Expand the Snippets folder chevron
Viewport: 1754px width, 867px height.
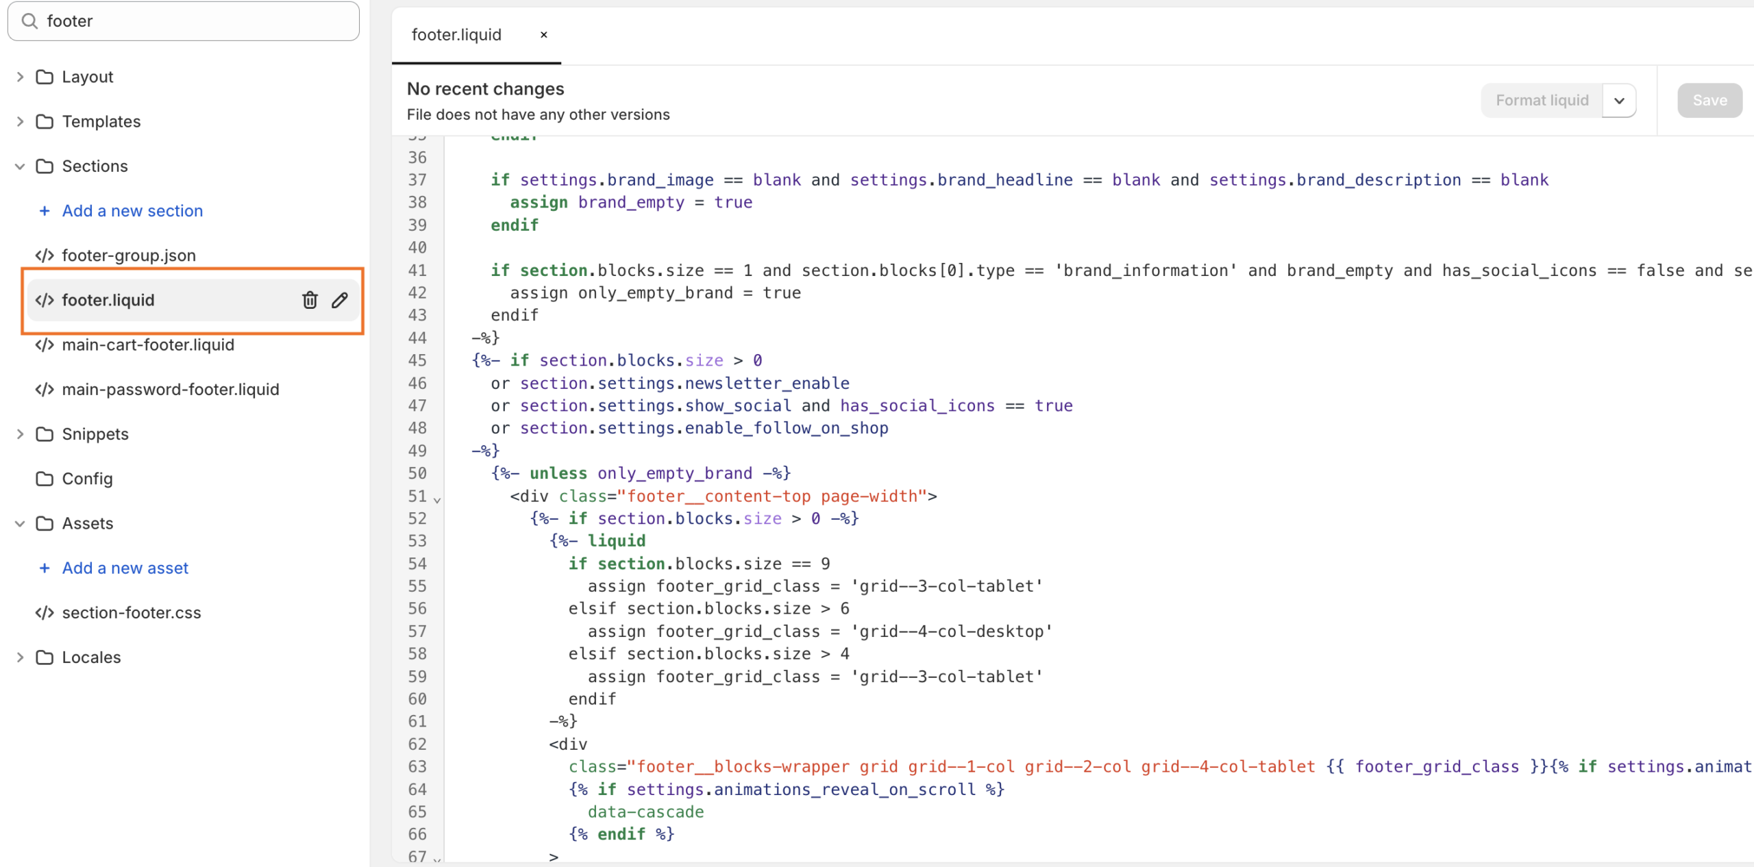[20, 434]
